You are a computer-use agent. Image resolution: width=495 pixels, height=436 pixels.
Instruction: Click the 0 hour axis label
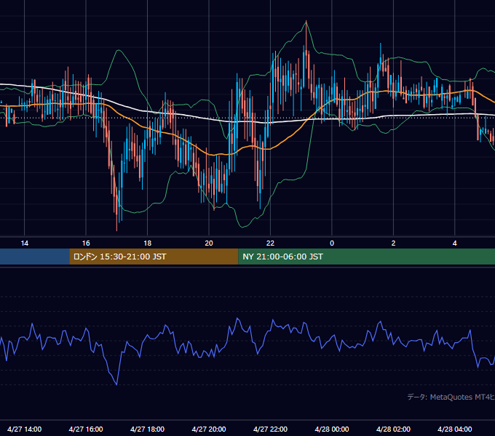coord(332,243)
